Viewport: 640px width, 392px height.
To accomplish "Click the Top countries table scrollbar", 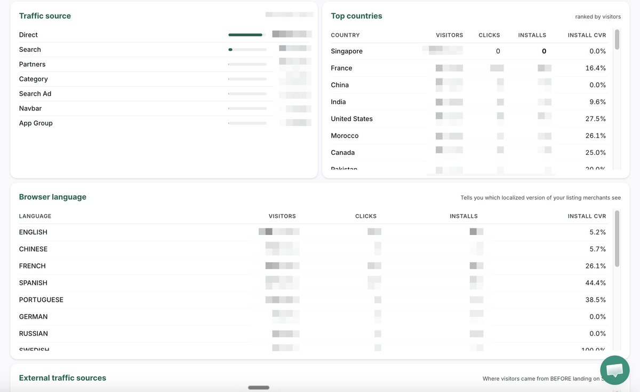I will [x=617, y=40].
